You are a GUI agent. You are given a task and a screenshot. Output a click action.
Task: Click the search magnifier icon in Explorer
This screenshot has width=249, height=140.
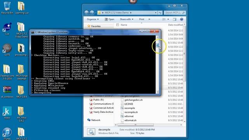[x=184, y=12]
